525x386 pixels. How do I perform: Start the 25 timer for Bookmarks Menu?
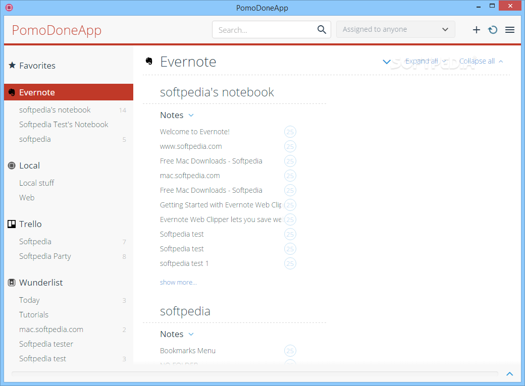click(x=290, y=351)
